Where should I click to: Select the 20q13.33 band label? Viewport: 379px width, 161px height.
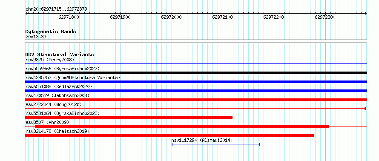(36, 37)
